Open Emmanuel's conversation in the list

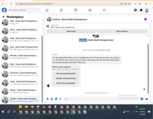click(21, 74)
